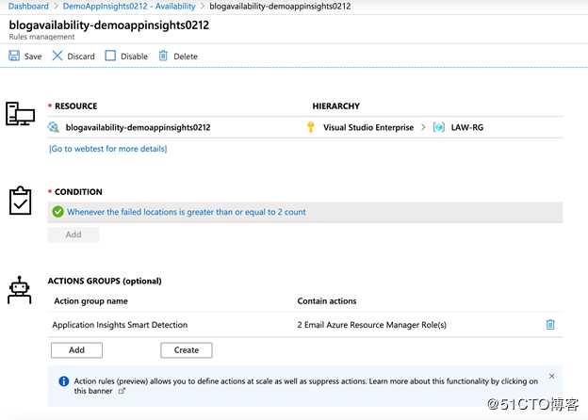588x420 pixels.
Task: Close the Action rules banner
Action: [x=551, y=376]
